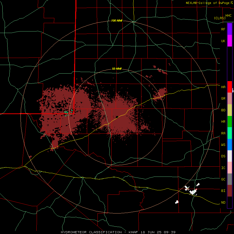Click the DS white legend swatch
Image resolution: width=234 pixels, height=234 pixels.
click(230, 156)
